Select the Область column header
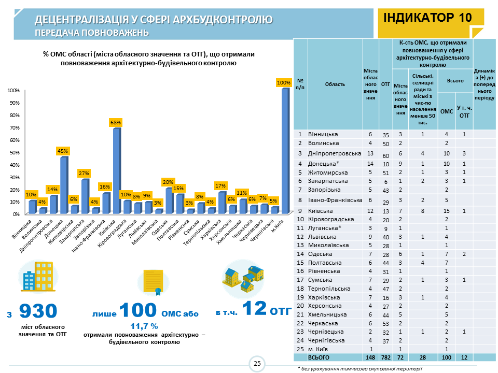This screenshot has height=373, width=498. pos(335,83)
